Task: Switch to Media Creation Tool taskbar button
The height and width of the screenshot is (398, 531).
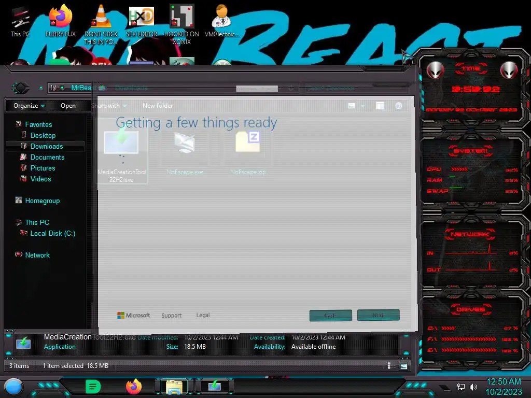Action: pos(215,386)
